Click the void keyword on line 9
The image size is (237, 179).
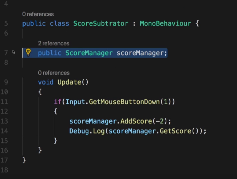[x=46, y=82]
